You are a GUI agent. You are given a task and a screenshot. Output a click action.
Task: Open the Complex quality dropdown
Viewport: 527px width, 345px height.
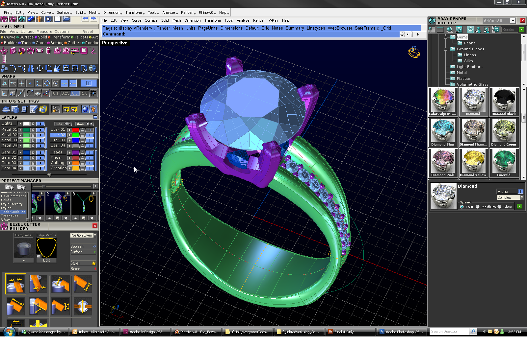(510, 197)
